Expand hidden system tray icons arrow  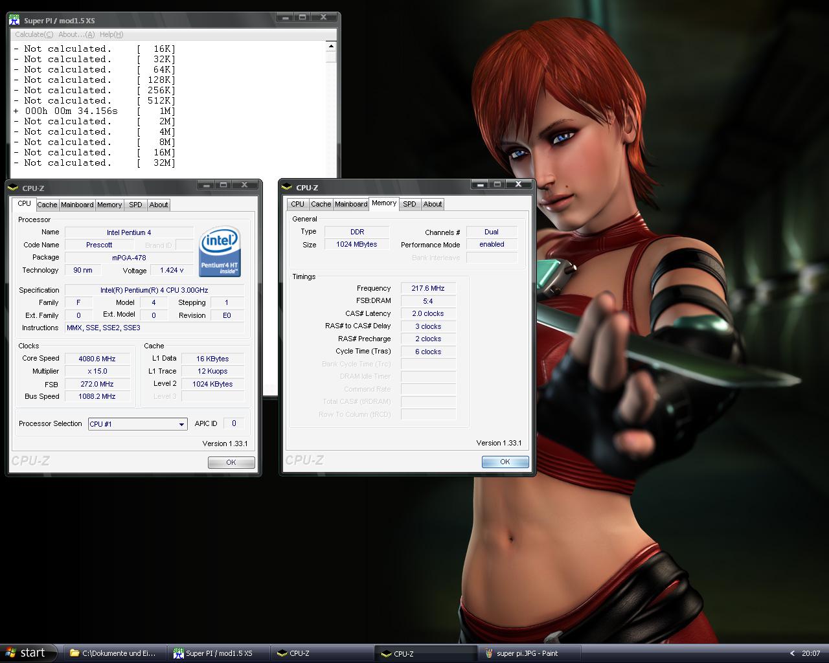pyautogui.click(x=792, y=653)
